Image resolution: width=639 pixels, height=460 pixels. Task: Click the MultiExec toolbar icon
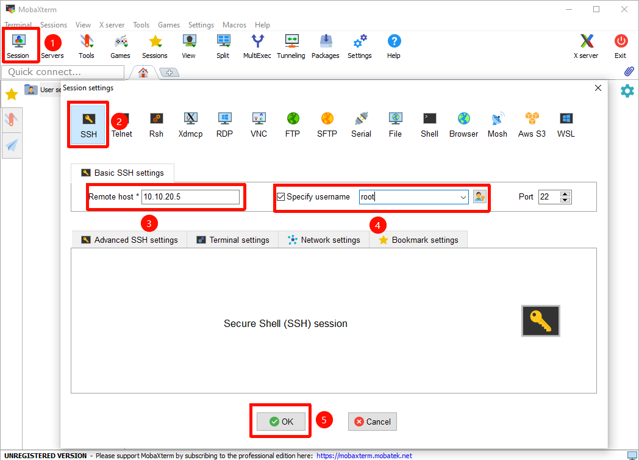click(x=257, y=46)
